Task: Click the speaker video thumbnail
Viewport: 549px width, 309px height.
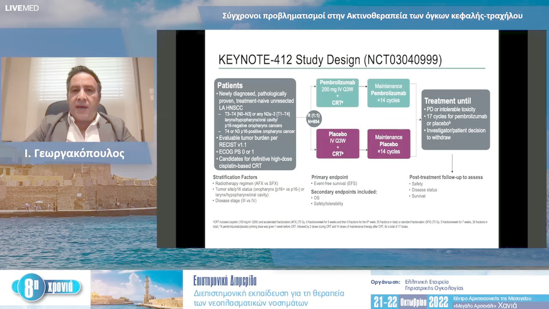Action: click(78, 100)
